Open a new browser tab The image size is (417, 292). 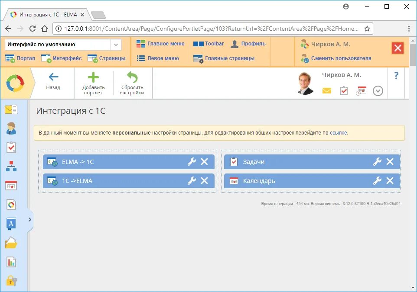(98, 15)
